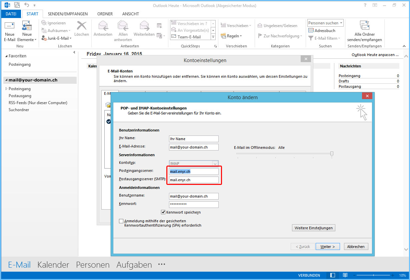410x280 pixels.
Task: Click the Alle Ordner senden/empfangen icon
Action: pyautogui.click(x=364, y=25)
